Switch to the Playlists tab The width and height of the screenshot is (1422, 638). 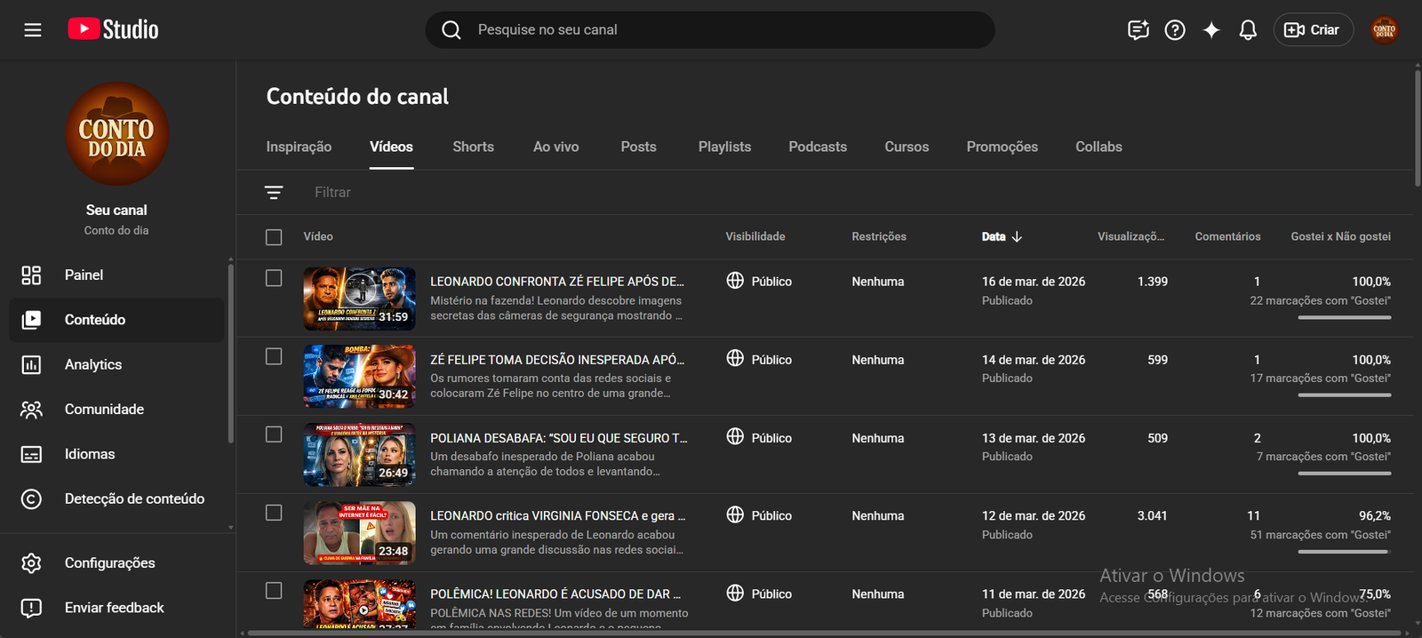point(724,147)
